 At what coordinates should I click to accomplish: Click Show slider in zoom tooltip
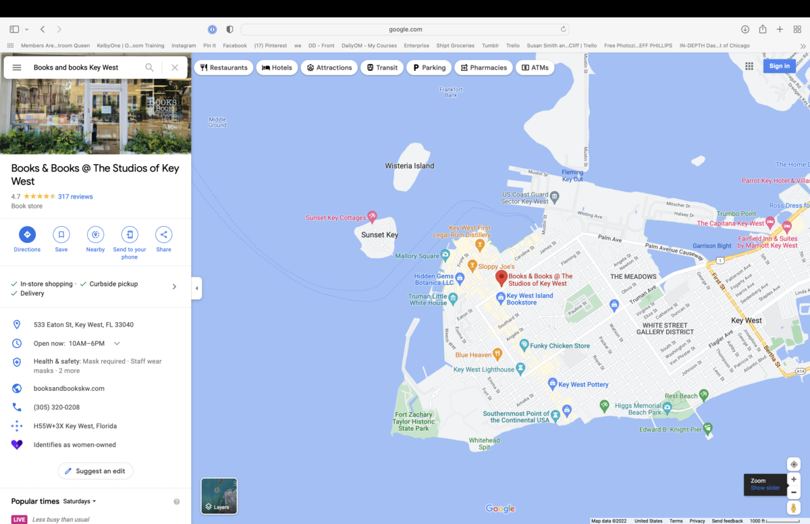point(765,488)
